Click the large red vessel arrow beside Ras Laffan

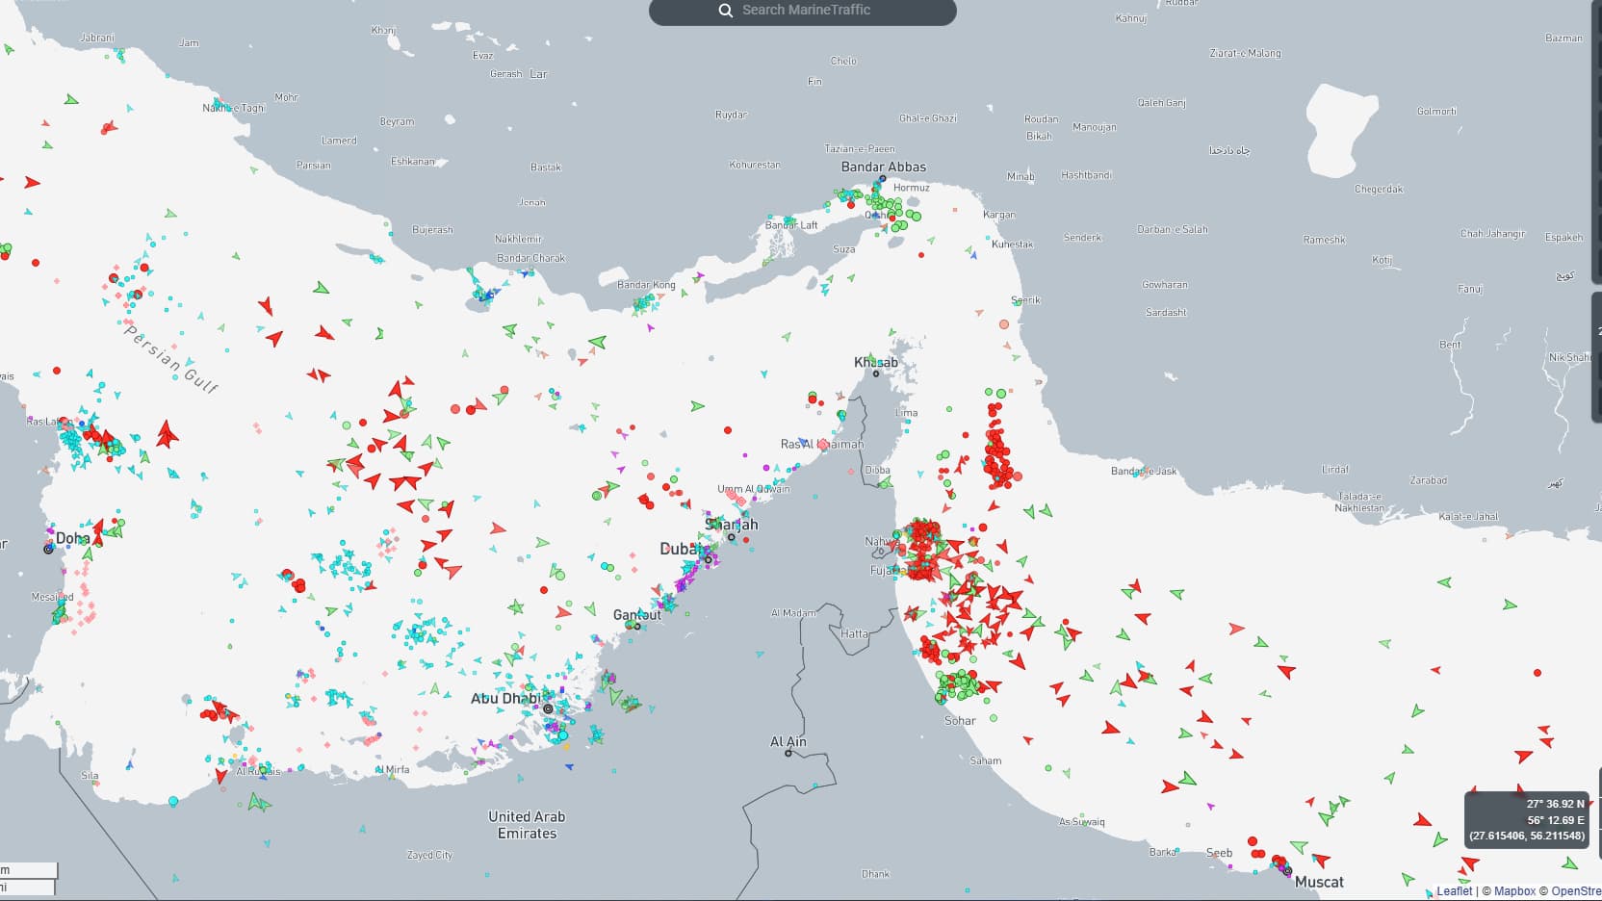(x=167, y=434)
